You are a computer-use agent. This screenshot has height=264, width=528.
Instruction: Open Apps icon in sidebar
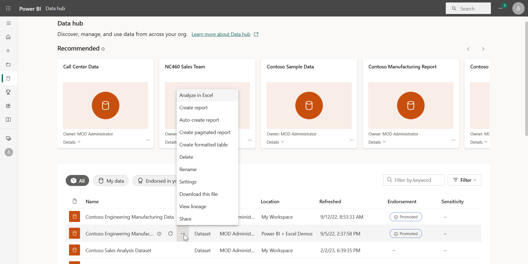coord(8,106)
